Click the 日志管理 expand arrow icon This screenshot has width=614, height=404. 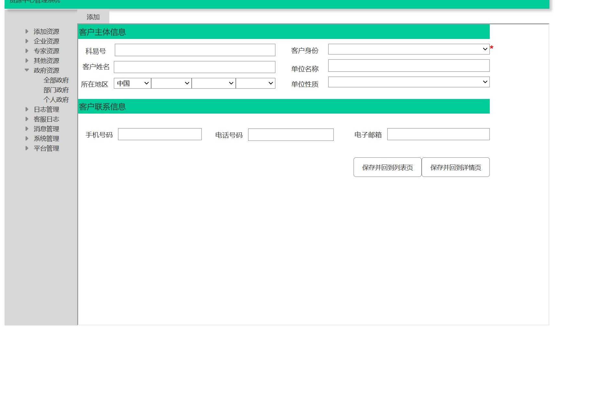tap(27, 109)
